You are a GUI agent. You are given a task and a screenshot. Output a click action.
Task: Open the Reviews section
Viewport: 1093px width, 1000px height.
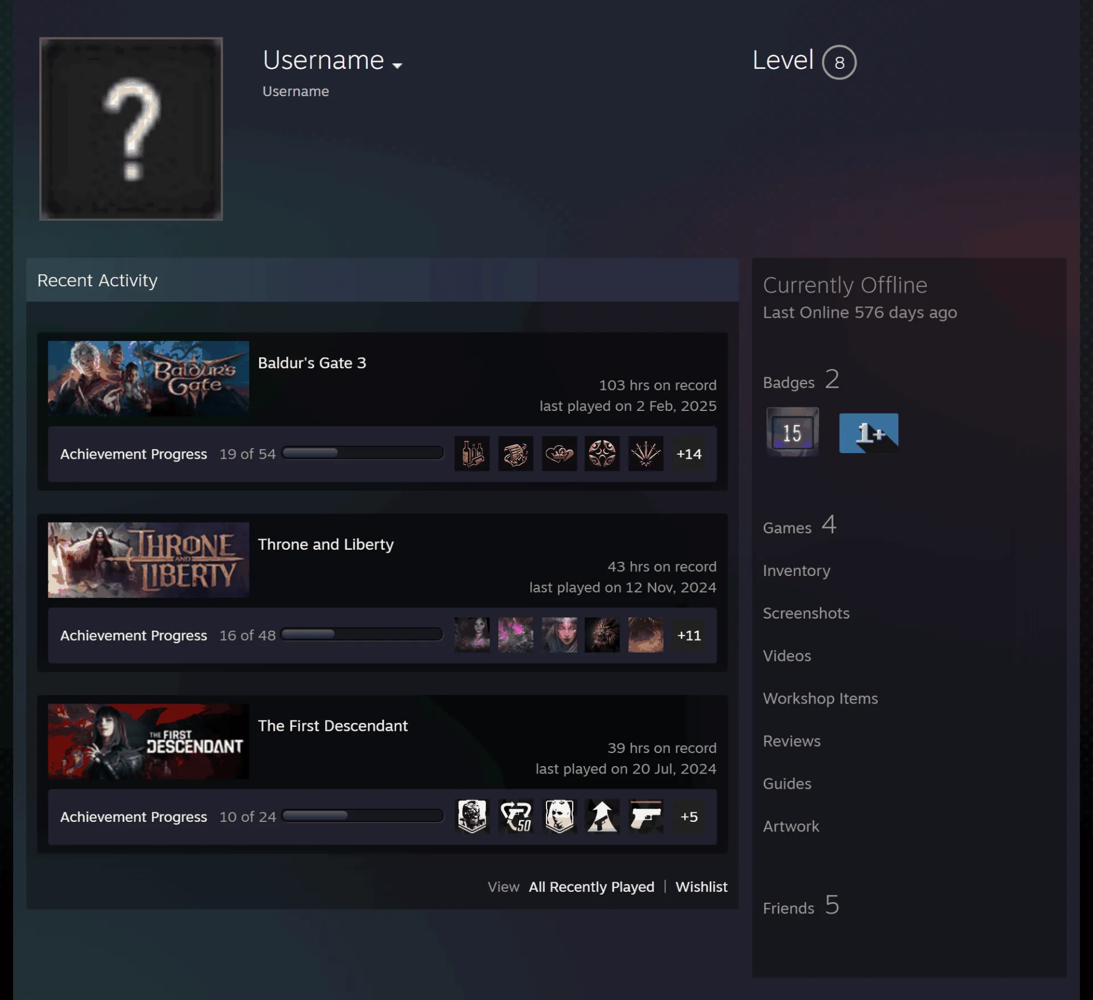click(792, 741)
